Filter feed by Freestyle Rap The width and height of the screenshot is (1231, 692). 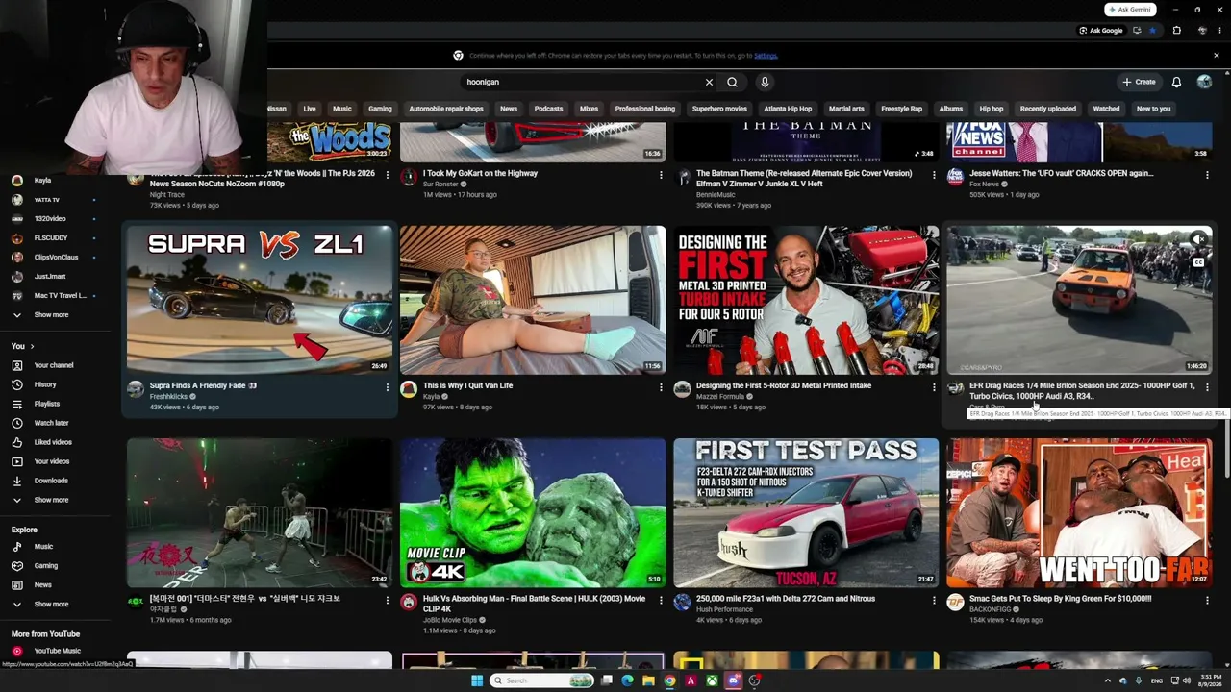pos(901,109)
